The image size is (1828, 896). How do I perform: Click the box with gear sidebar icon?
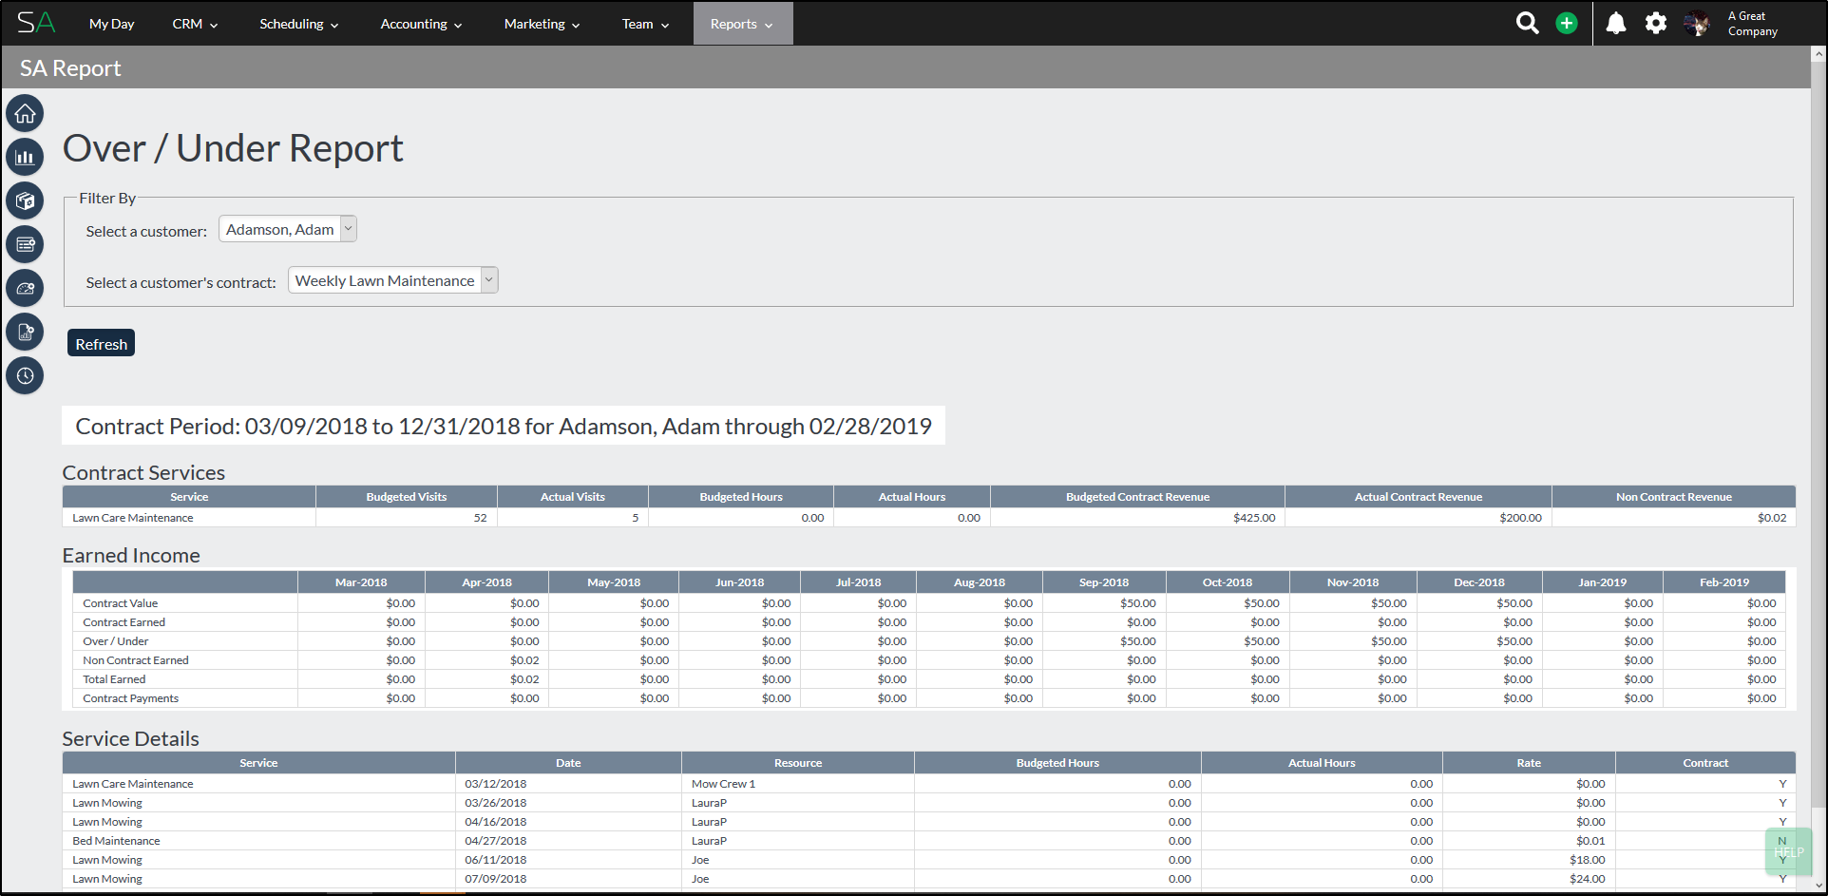coord(25,201)
